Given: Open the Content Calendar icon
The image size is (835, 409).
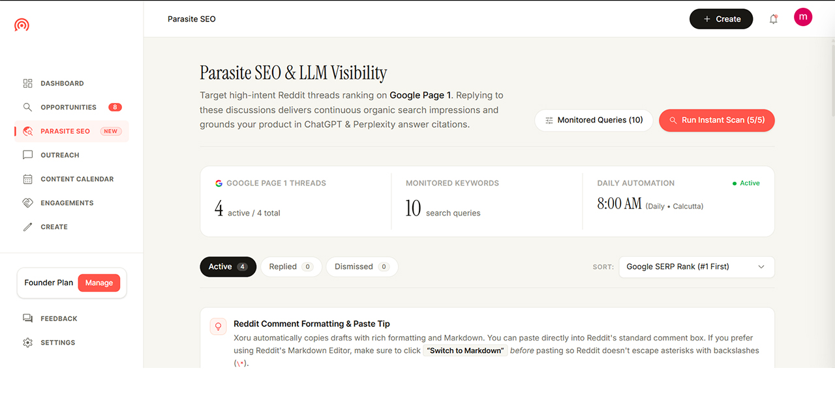Looking at the screenshot, I should pos(27,179).
